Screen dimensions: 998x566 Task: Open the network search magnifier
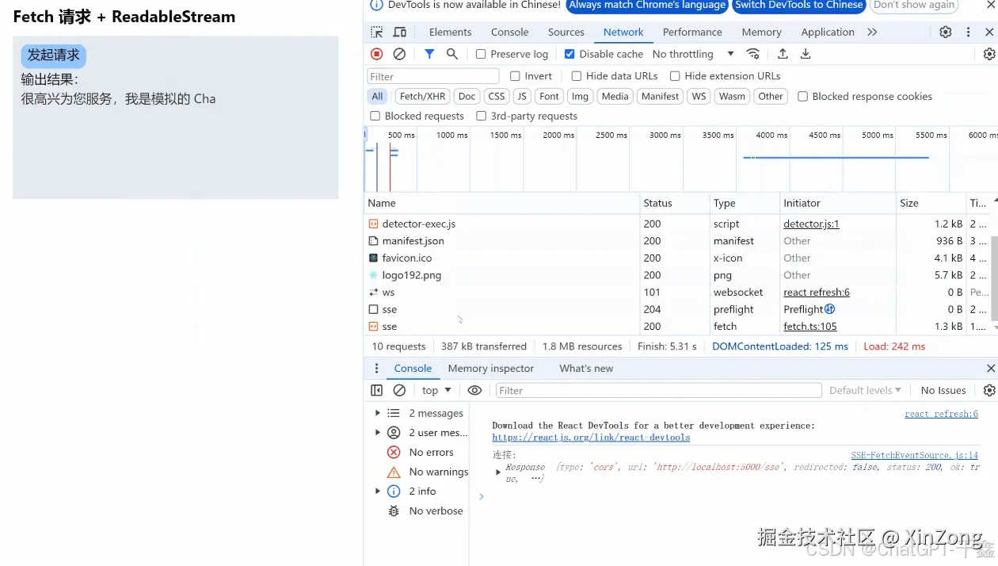click(x=452, y=54)
